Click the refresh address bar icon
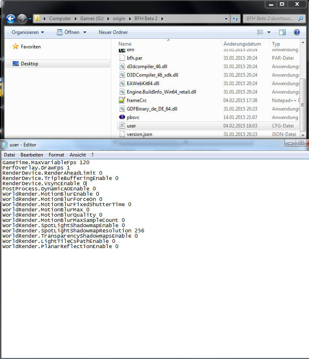The height and width of the screenshot is (359, 309). point(236,19)
